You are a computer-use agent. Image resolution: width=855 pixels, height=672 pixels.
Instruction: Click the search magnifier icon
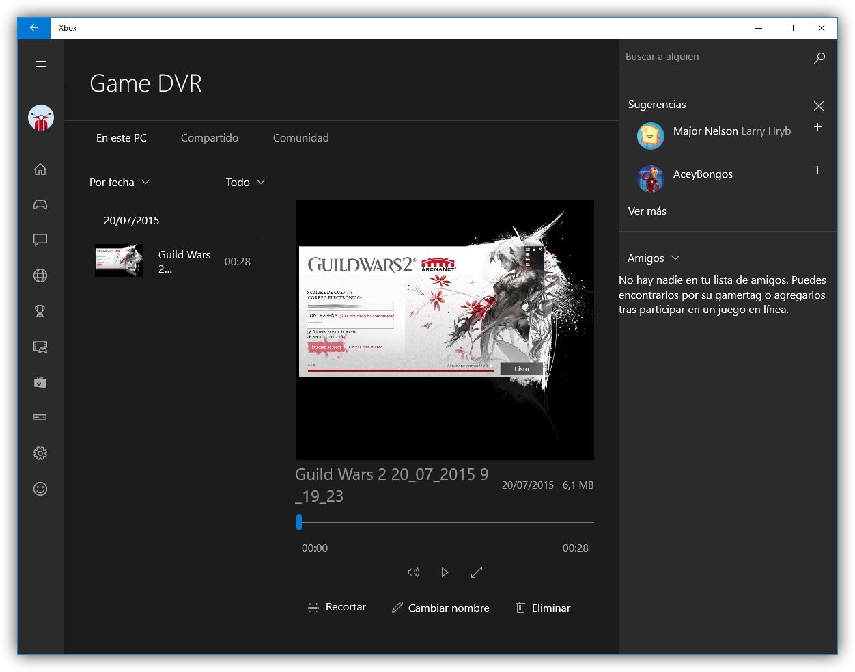click(x=819, y=57)
